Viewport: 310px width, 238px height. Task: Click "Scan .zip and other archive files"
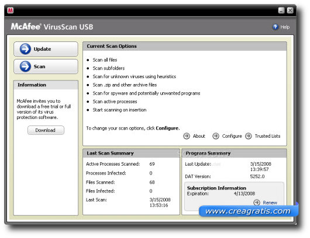(x=125, y=85)
